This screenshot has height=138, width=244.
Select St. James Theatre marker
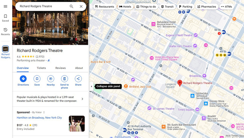149,108
